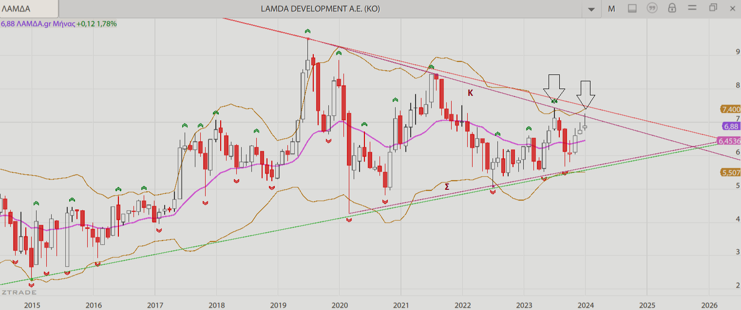Click the 4 level on the price axis
This screenshot has height=310, width=741.
tap(738, 219)
